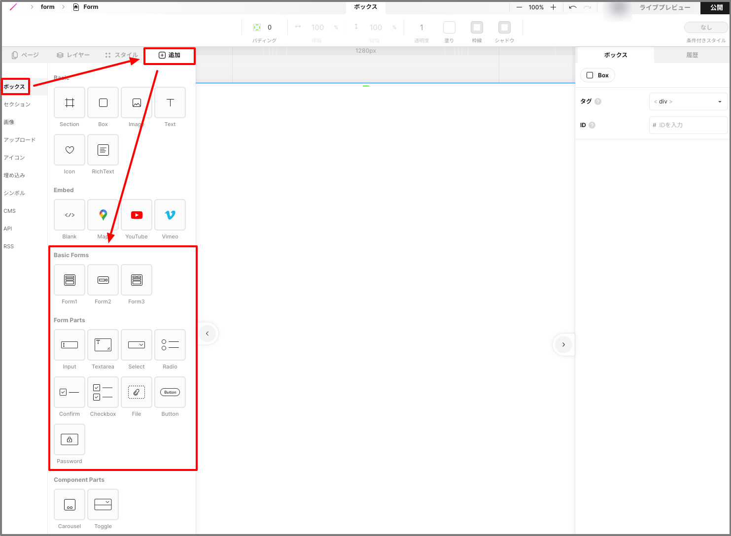Insert a Password form part
The image size is (731, 536).
pyautogui.click(x=70, y=439)
